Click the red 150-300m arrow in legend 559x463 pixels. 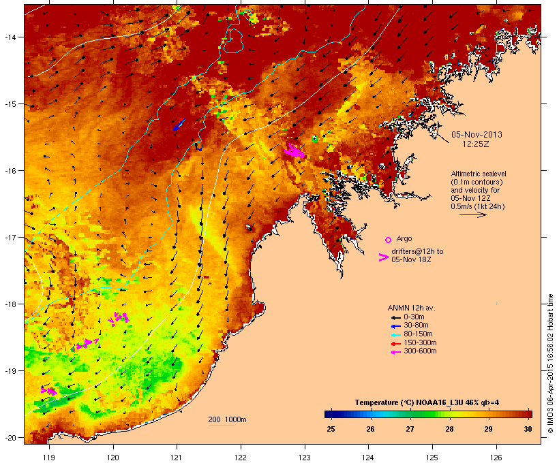tap(396, 344)
